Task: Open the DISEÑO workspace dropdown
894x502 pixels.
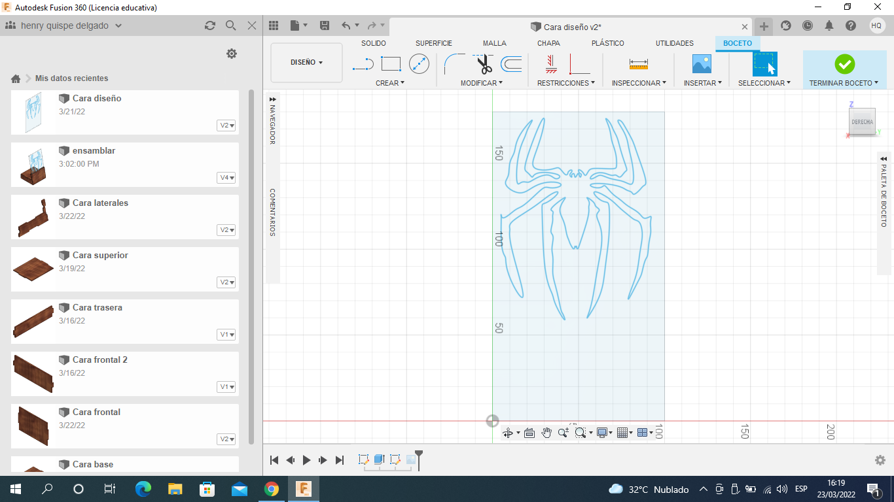Action: 306,63
